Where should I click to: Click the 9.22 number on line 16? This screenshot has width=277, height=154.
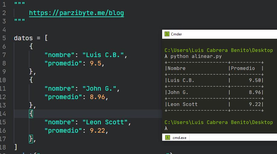97,131
